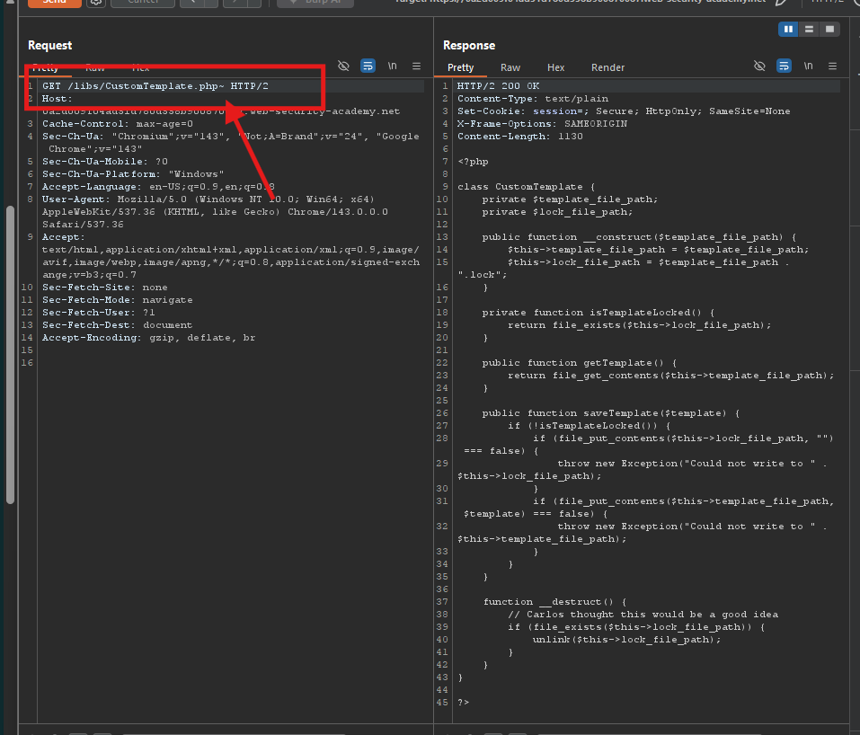Viewport: 860px width, 735px height.
Task: Click X-Frame-Options: SAMEORIGIN header
Action: click(x=543, y=124)
